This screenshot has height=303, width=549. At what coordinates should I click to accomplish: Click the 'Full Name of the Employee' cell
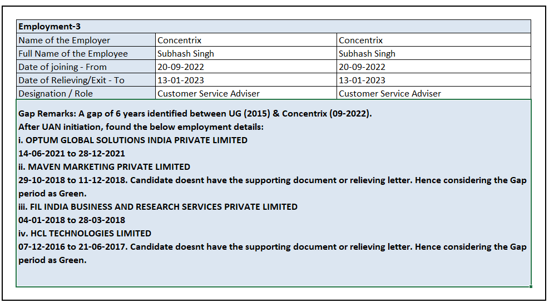[x=86, y=53]
